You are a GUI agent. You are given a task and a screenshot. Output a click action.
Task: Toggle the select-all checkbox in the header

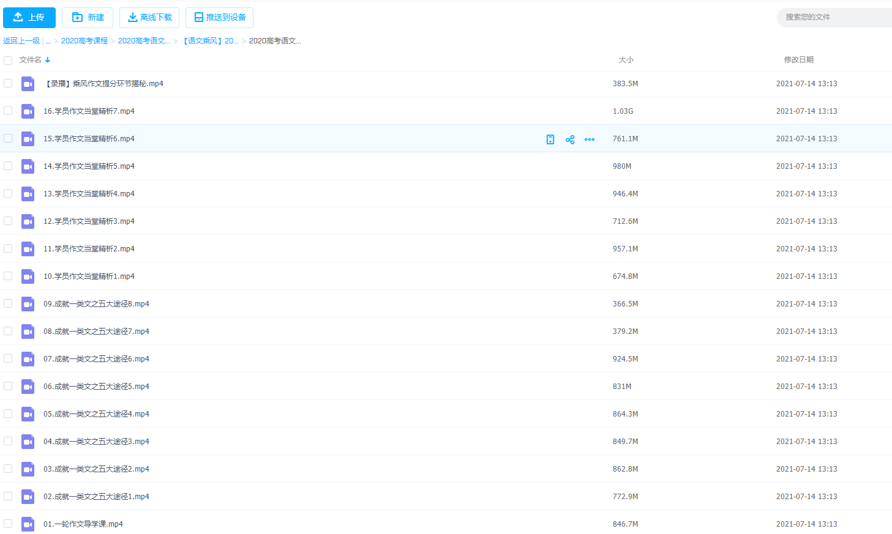[x=8, y=61]
